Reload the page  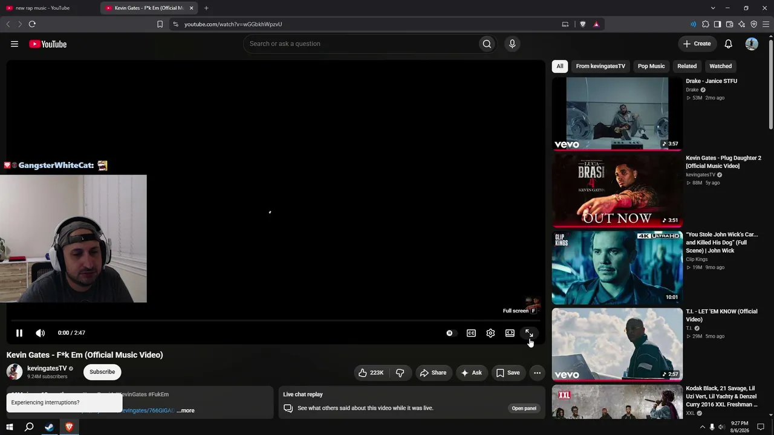point(32,24)
